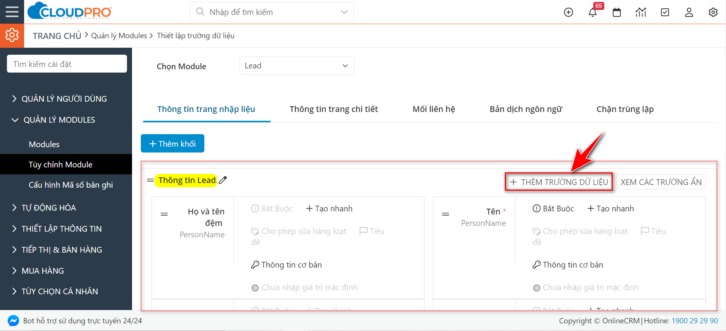
Task: Open the notifications bell
Action: [x=592, y=12]
